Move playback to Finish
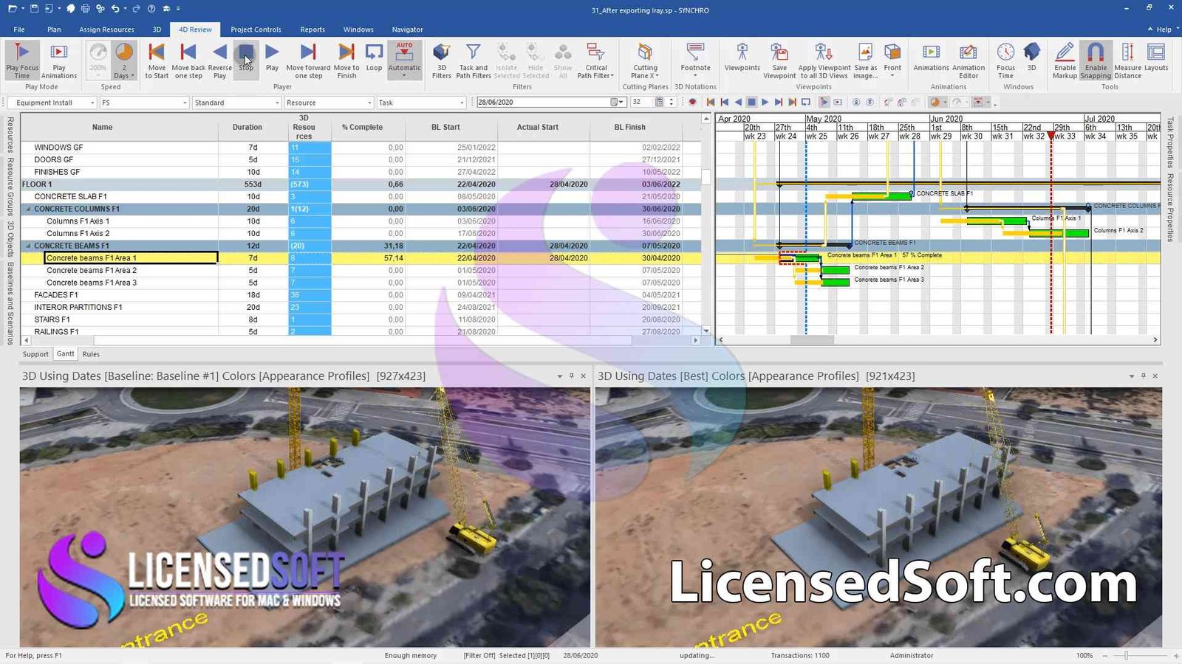This screenshot has height=664, width=1182. [346, 60]
